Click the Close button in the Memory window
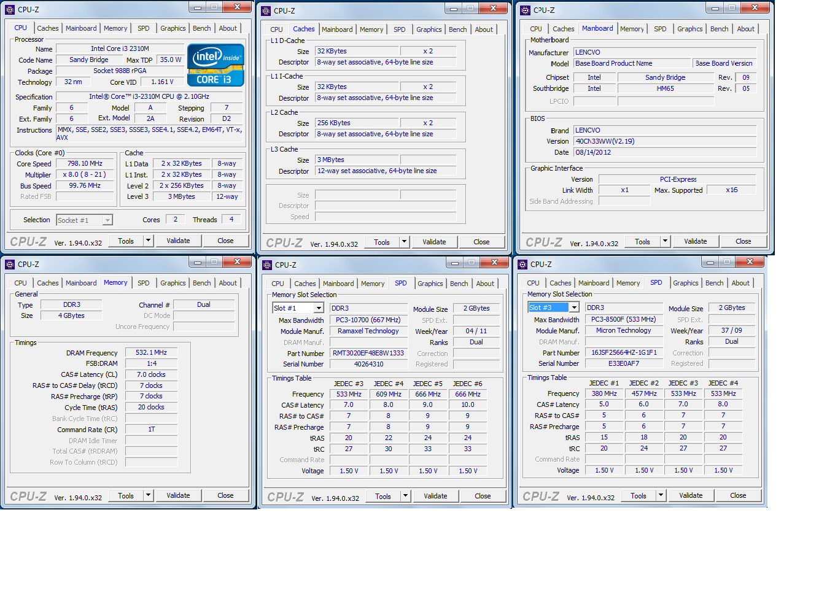835x604 pixels. coord(225,495)
